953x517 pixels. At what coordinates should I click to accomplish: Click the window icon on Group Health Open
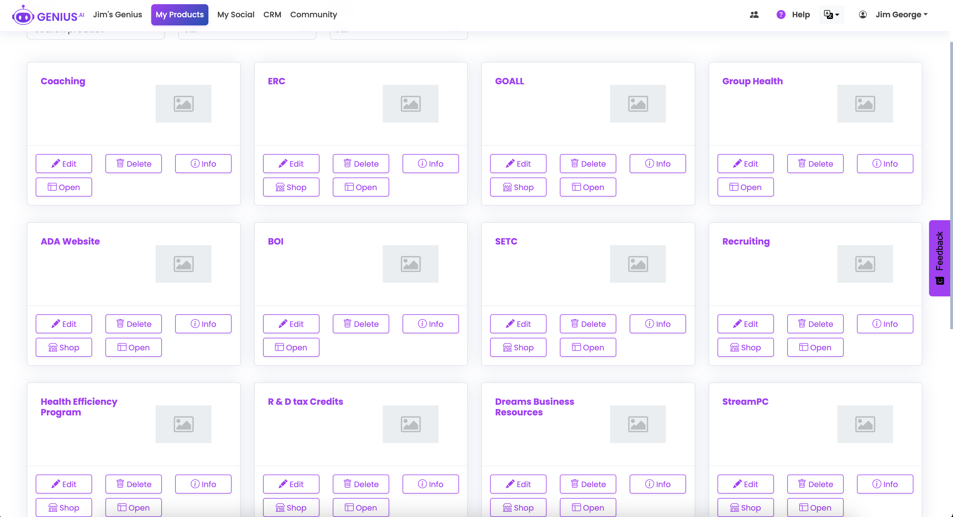click(x=734, y=187)
